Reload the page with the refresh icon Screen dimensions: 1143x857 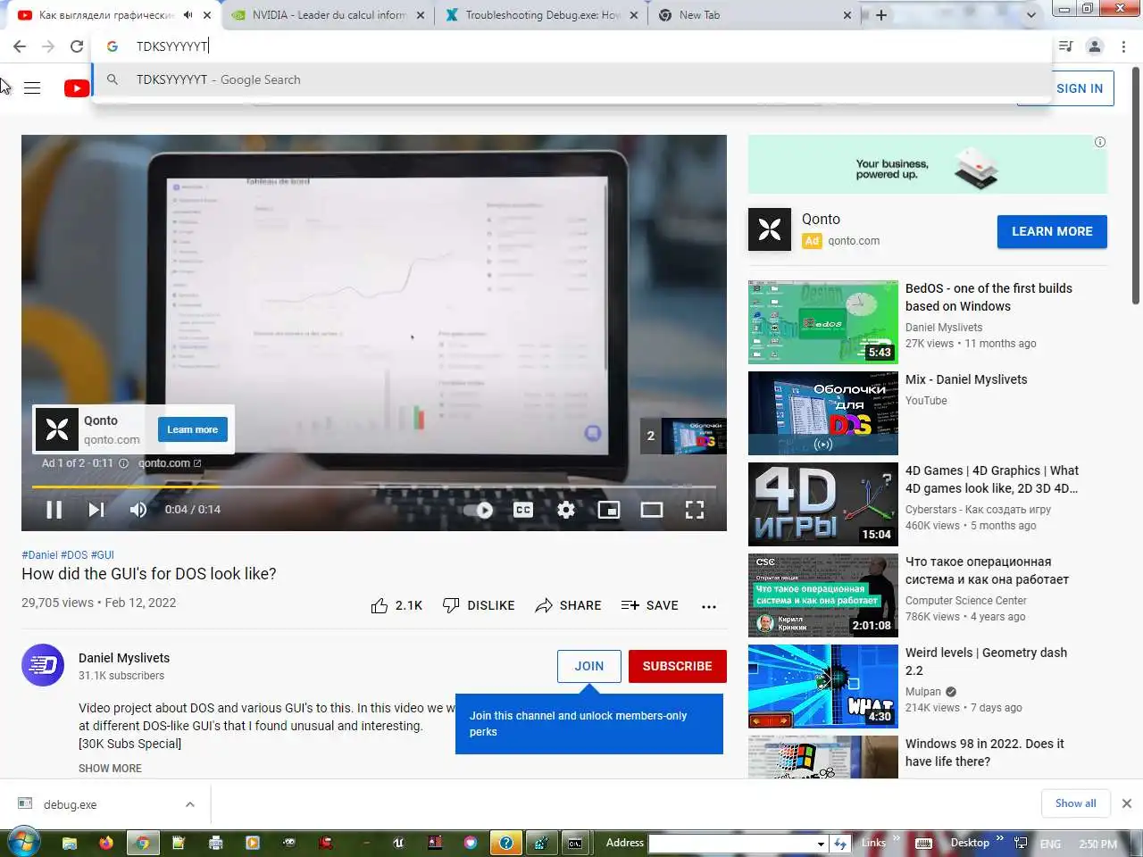tap(77, 46)
